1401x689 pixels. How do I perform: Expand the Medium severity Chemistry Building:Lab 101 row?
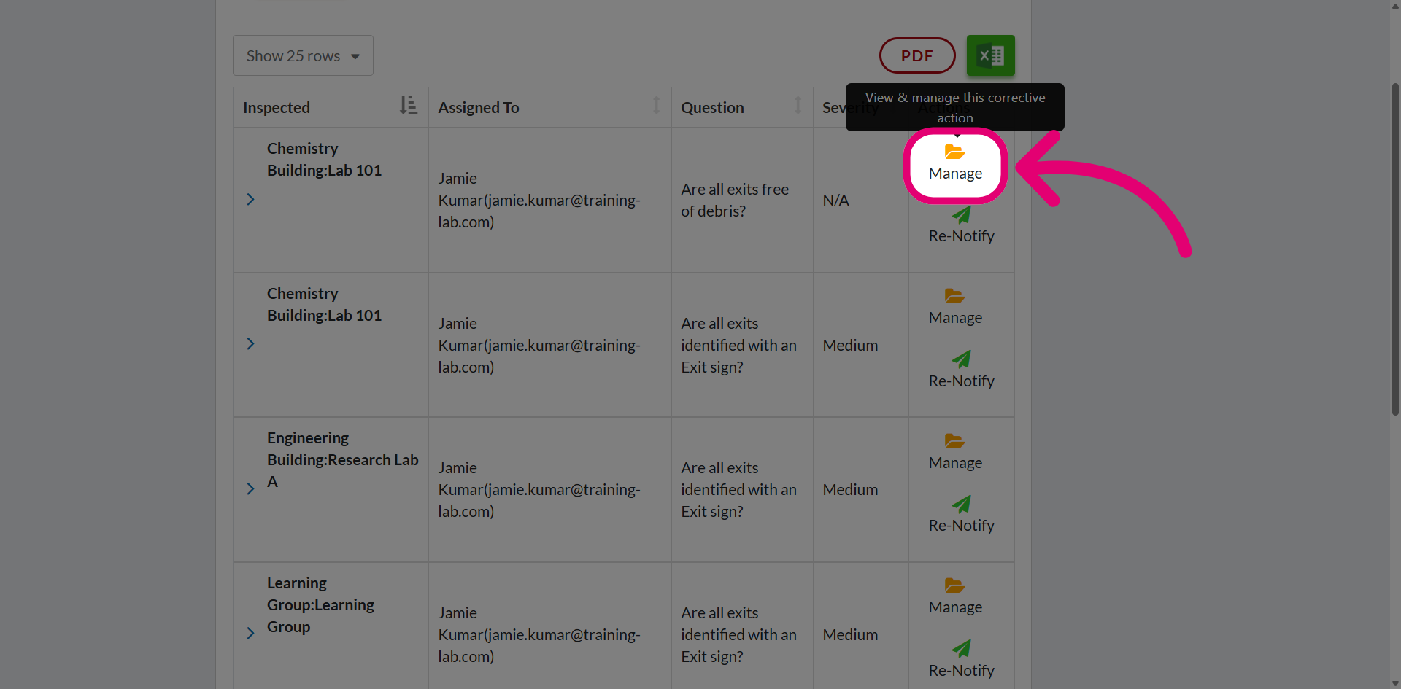250,343
